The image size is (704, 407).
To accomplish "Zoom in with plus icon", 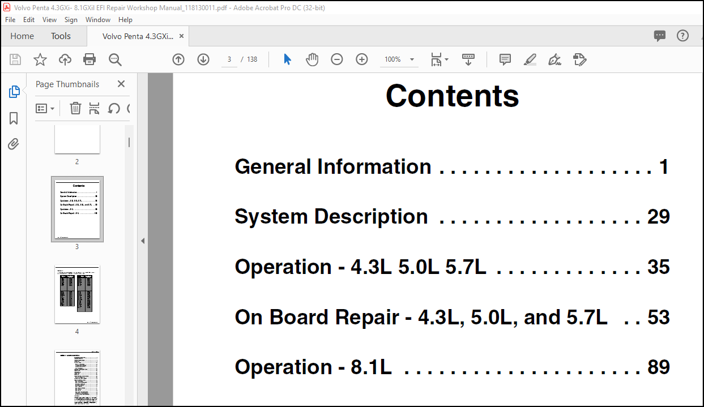I will [362, 59].
